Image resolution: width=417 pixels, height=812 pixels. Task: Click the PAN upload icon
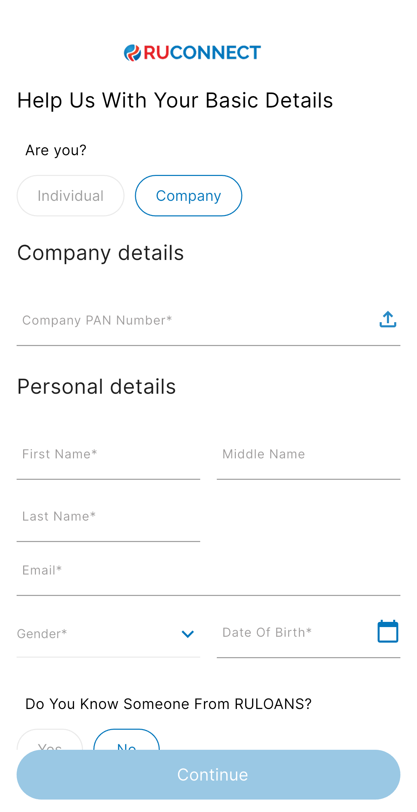(x=388, y=319)
